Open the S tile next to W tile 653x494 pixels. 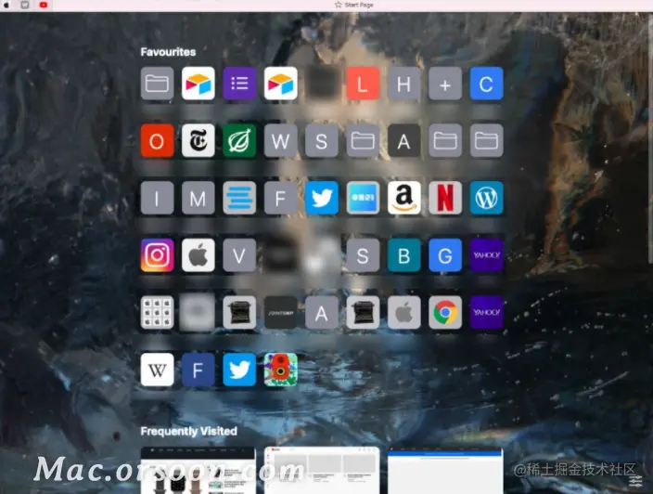322,140
